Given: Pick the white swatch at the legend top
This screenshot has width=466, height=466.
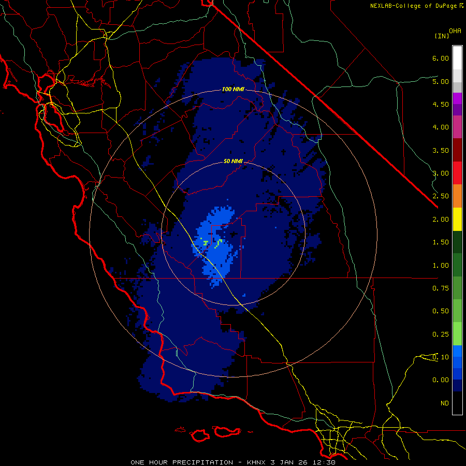Looking at the screenshot, I should click(457, 58).
